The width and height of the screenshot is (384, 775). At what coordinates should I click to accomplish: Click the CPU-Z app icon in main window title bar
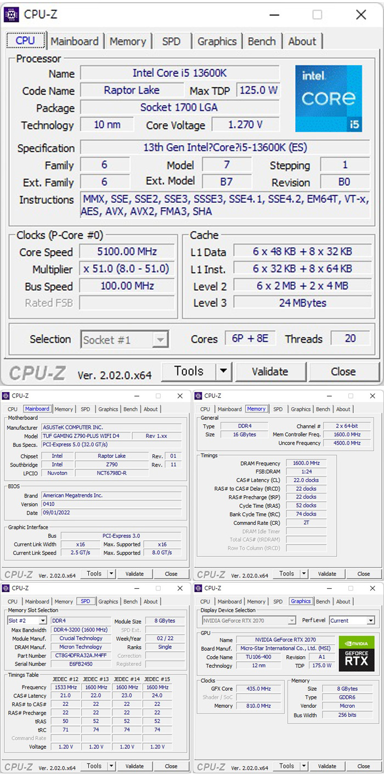pyautogui.click(x=11, y=14)
